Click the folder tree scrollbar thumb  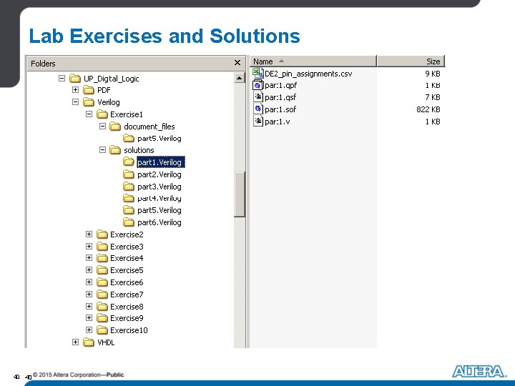[240, 194]
